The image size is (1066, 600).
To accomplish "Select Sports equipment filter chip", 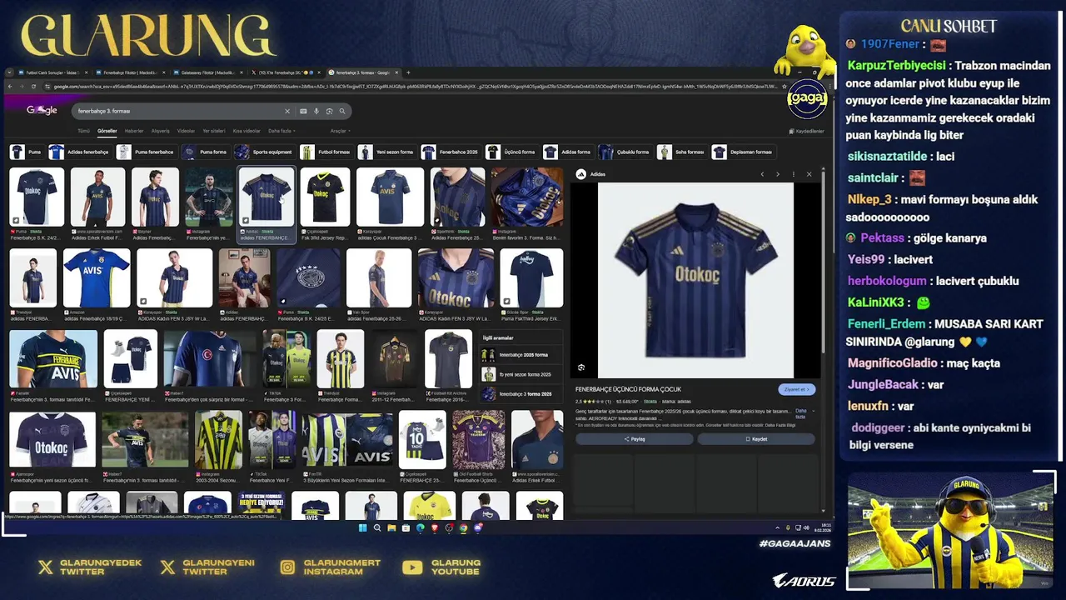I will [x=263, y=152].
